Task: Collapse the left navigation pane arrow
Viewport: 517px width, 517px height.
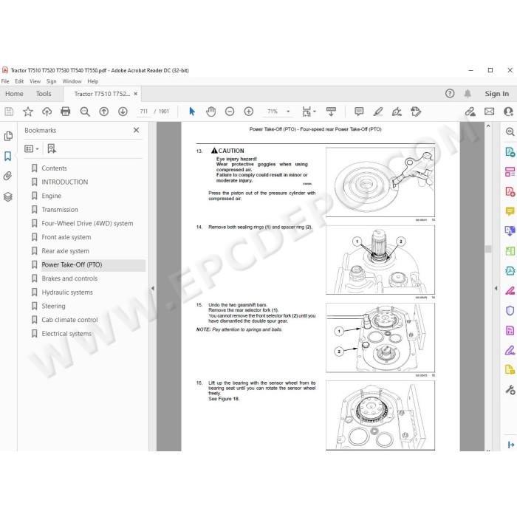Action: 153,288
